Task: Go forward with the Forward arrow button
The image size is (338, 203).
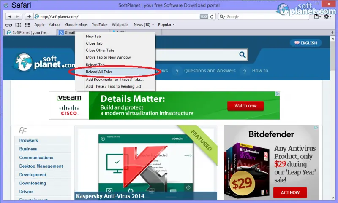Action: click(18, 16)
